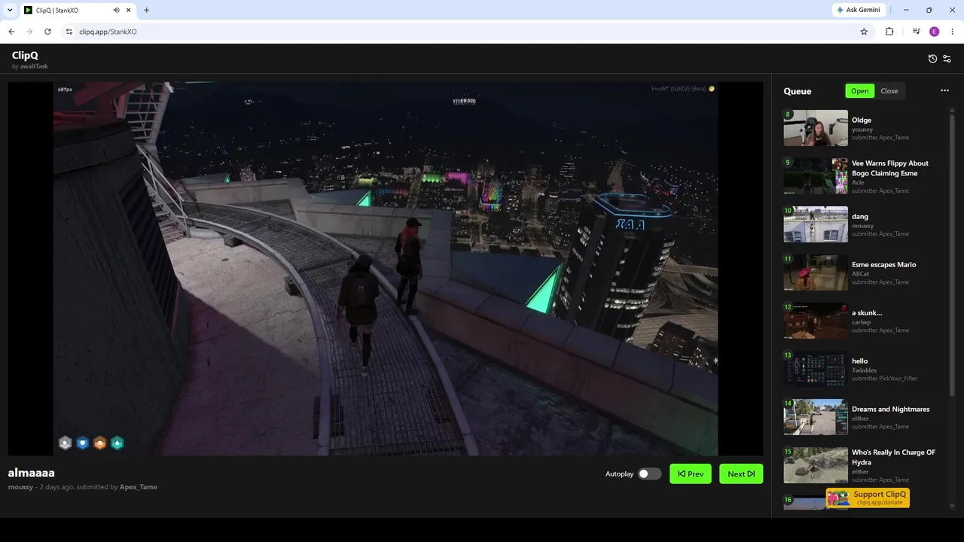Click streamer name 'Twinkles' in queue
Viewport: 964px width, 542px height.
[x=864, y=370]
